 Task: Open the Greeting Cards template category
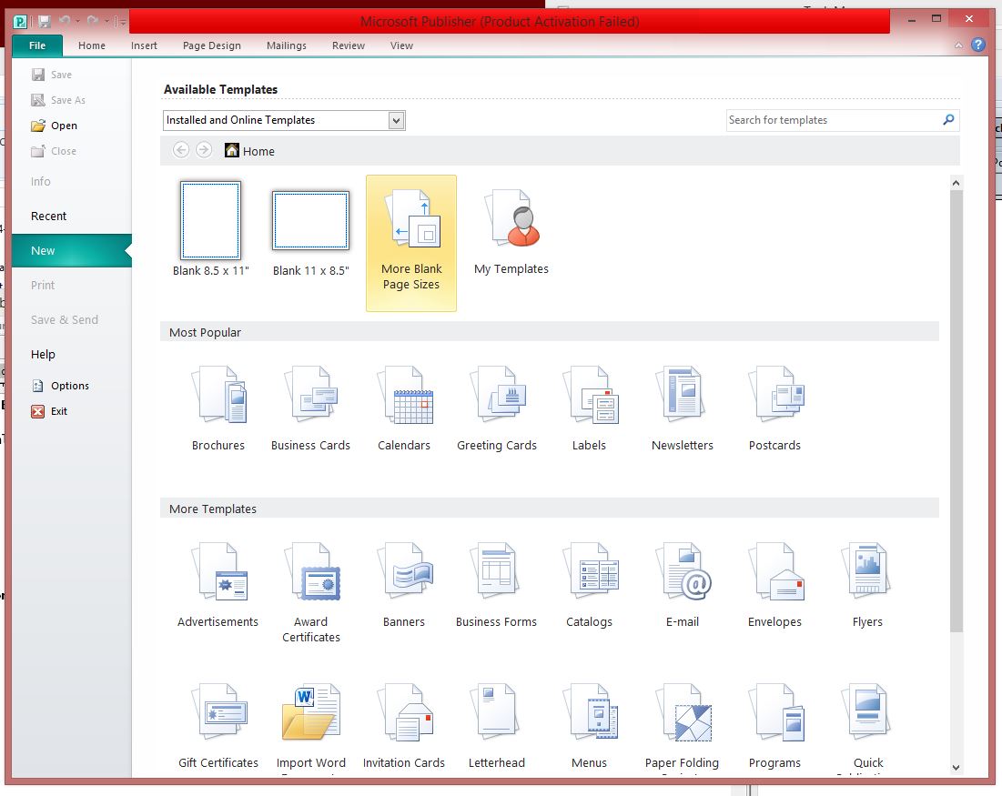(x=497, y=408)
